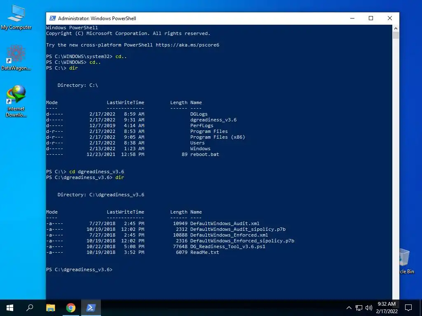Click DefaultWindows_Enforced.xml file name
This screenshot has width=422, height=316.
pos(229,235)
